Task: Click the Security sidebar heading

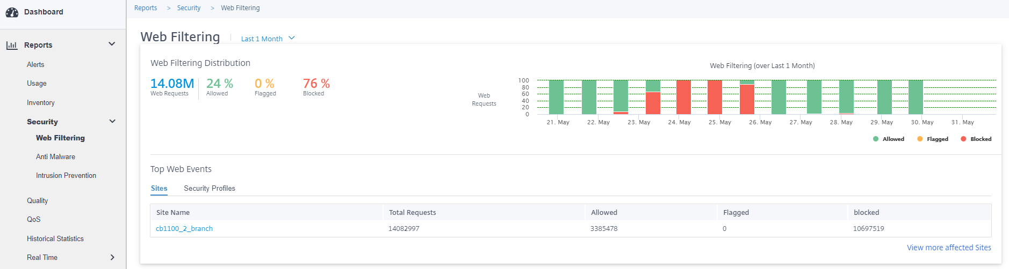Action: [42, 122]
